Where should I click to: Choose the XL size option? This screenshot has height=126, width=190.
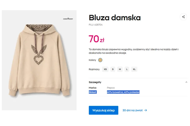point(134,69)
